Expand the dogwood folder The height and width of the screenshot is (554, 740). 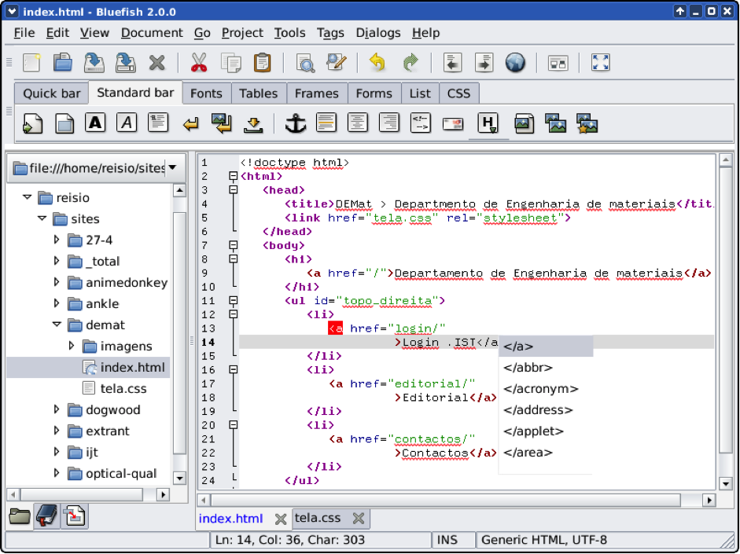(57, 409)
